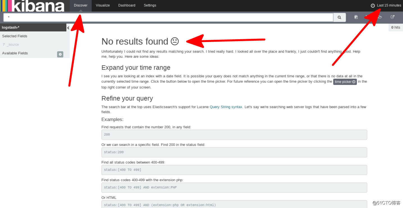The height and width of the screenshot is (208, 403).
Task: Follow the Query String syntax link
Action: pos(226,107)
